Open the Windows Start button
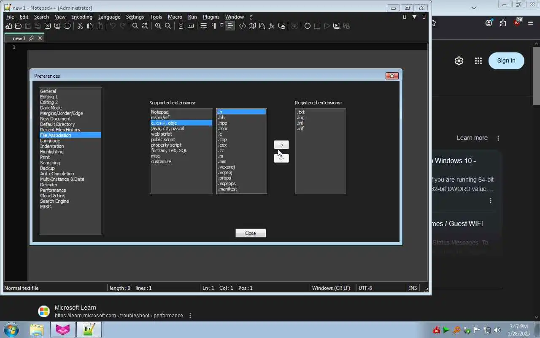Screen dimensions: 540x338 coord(11,330)
